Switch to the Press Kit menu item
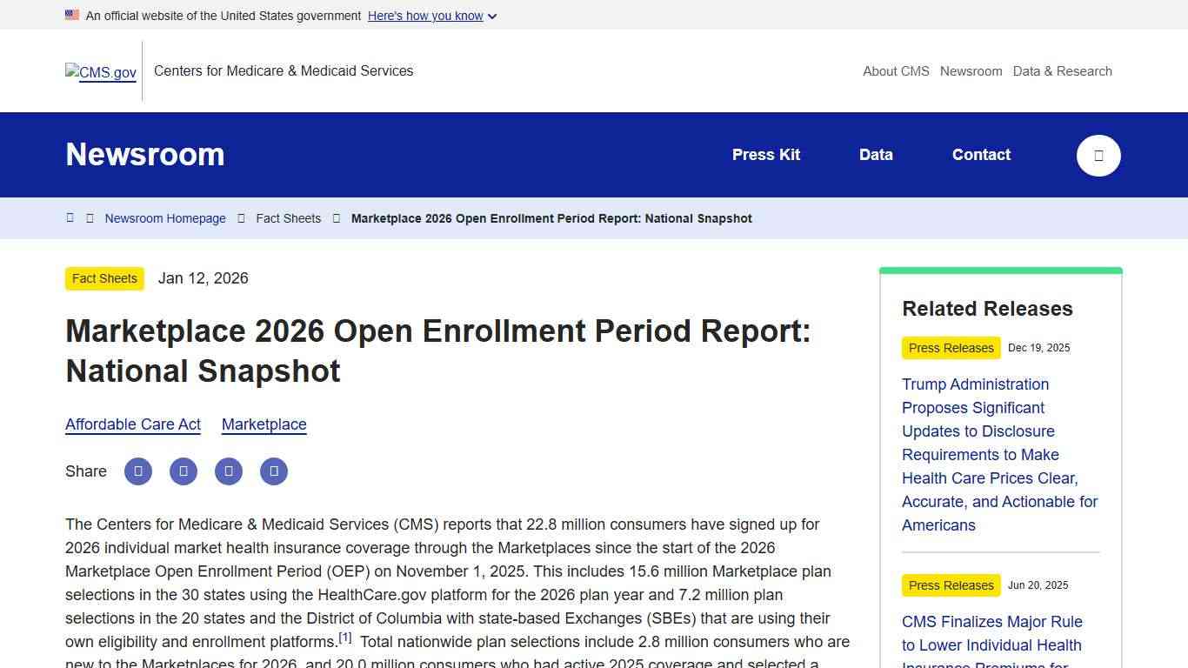Screen dimensions: 1188x668 [x=765, y=155]
